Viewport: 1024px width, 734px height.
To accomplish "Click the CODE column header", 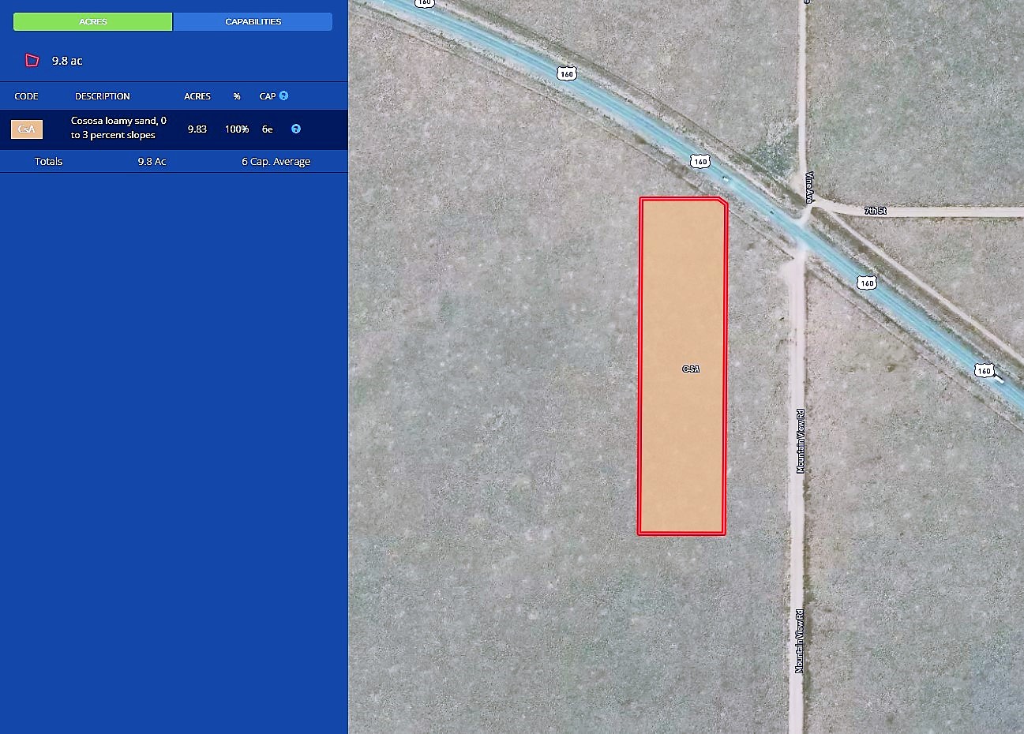I will (x=26, y=96).
